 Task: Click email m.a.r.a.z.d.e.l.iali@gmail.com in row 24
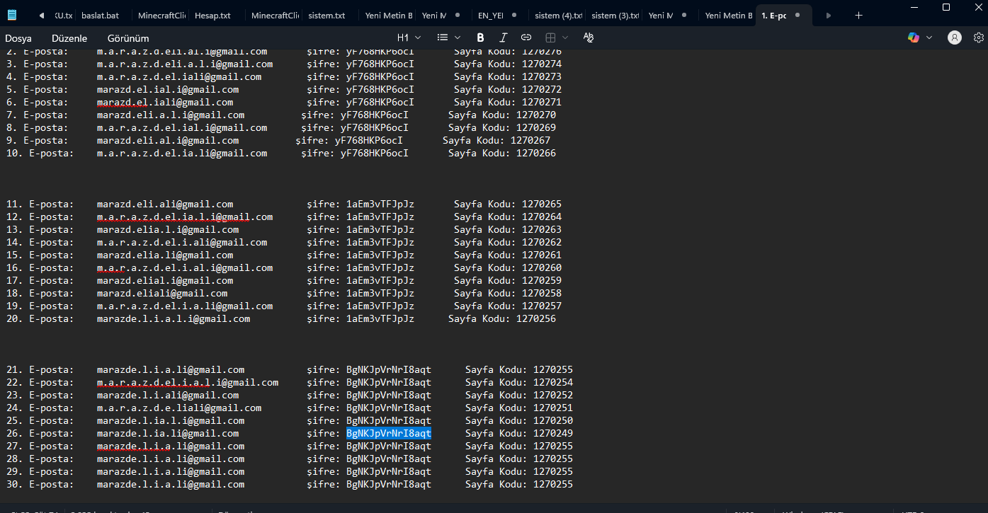(x=179, y=408)
